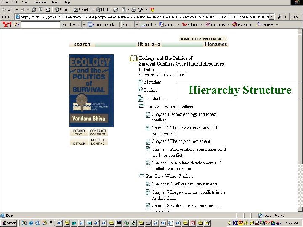
Task: Click the Windows Start button
Action: coord(9,223)
